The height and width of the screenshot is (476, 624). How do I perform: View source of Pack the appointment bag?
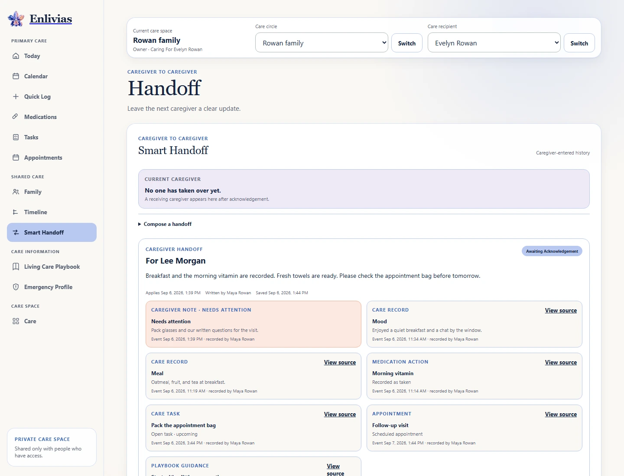click(340, 414)
